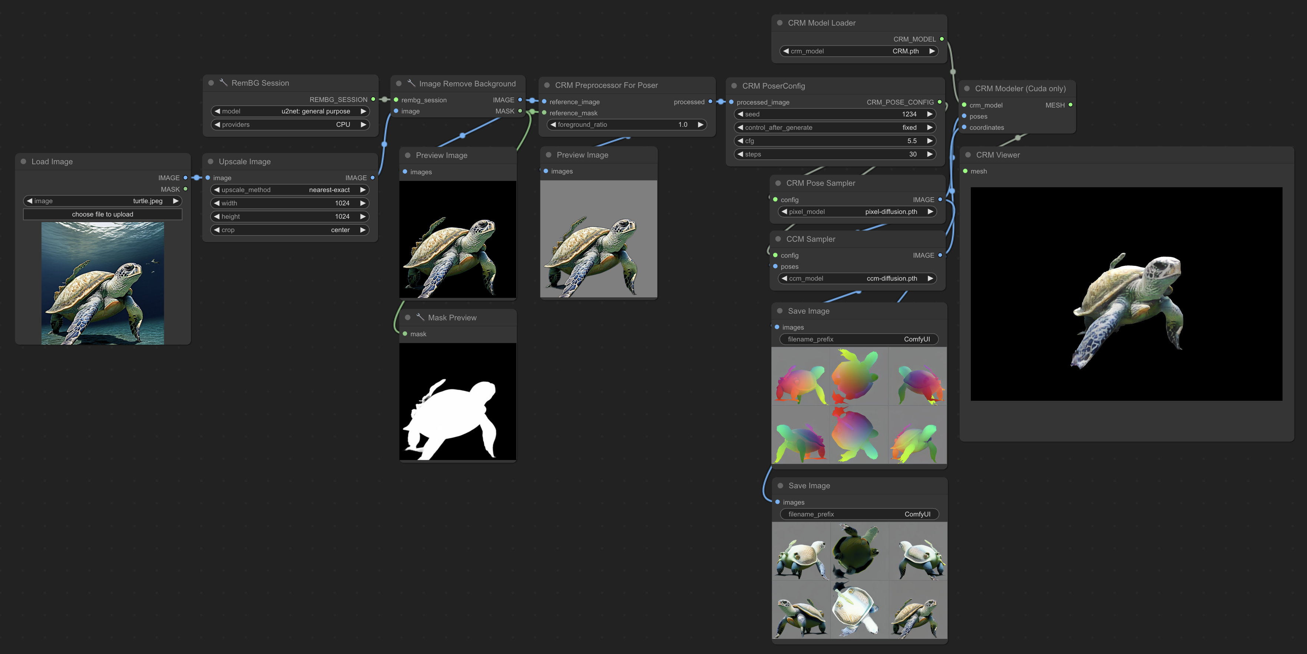The height and width of the screenshot is (654, 1307).
Task: Open the providers CPU dropdown
Action: pyautogui.click(x=290, y=125)
